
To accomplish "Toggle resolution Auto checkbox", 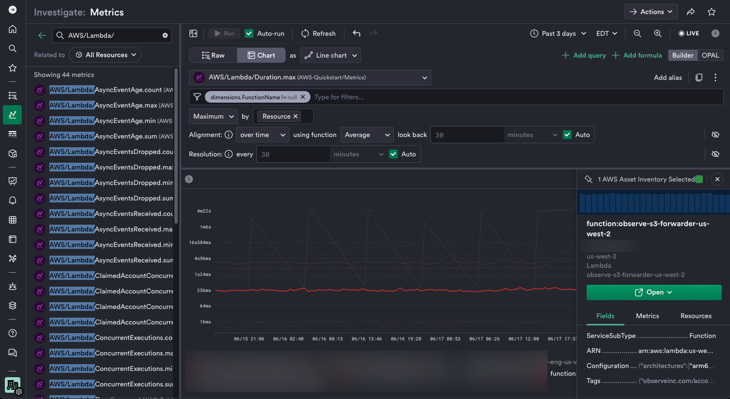I will [x=393, y=154].
